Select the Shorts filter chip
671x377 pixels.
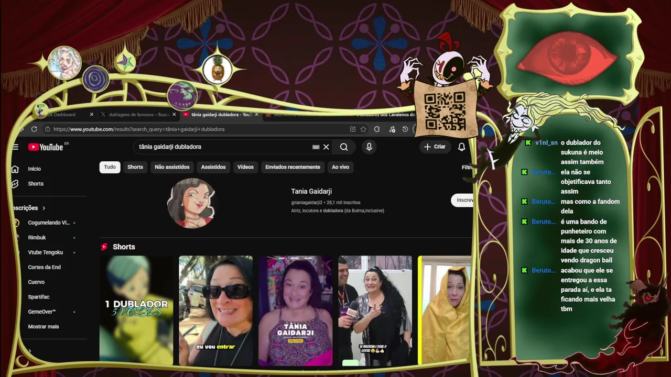point(135,167)
